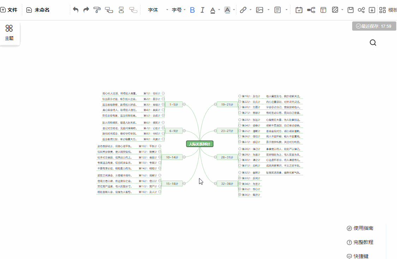Collapse the 6-9计 branch
The image size is (397, 259).
184,131
